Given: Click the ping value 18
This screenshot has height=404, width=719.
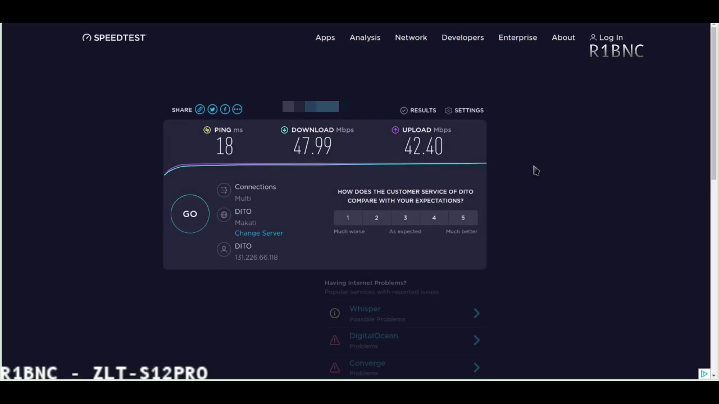Looking at the screenshot, I should [x=225, y=147].
